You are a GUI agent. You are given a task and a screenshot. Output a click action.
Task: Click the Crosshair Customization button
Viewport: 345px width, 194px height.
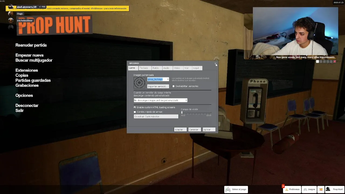(x=156, y=116)
